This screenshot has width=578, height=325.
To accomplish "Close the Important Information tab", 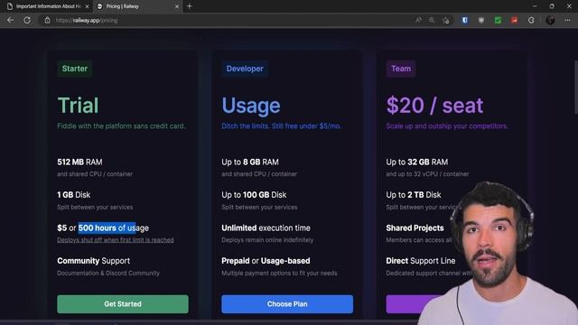I will coord(87,6).
